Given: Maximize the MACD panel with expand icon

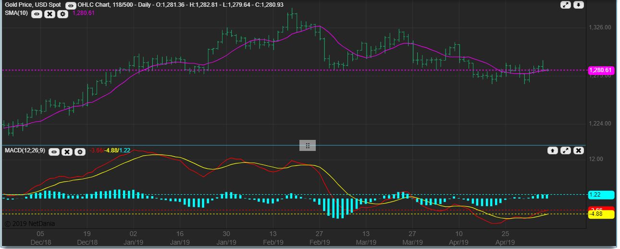Looking at the screenshot, I should coord(566,150).
